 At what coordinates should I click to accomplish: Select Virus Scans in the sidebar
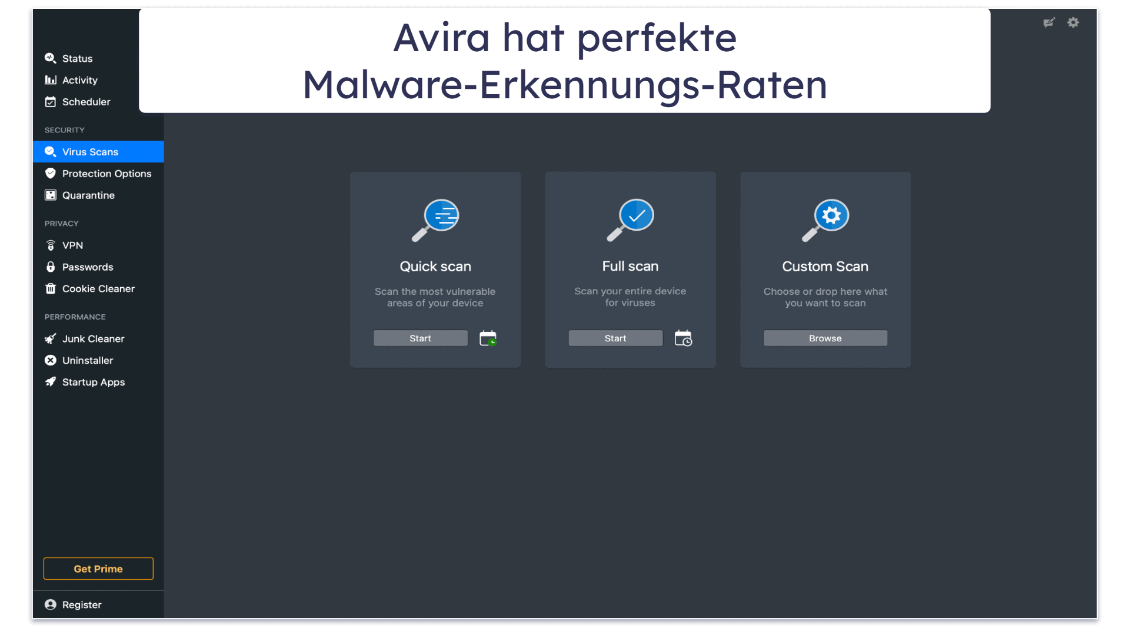98,152
